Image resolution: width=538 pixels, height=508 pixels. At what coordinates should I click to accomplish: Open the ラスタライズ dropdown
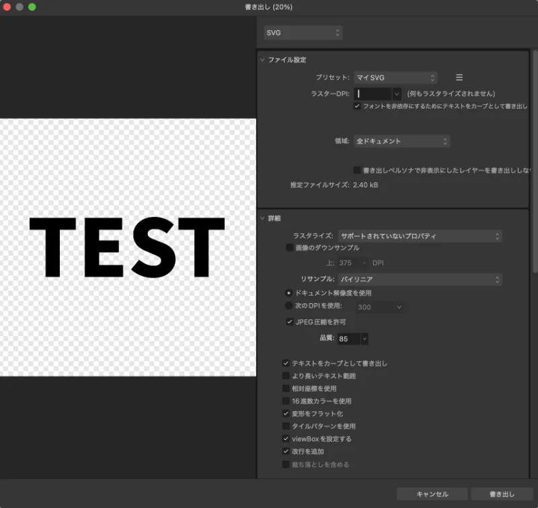tap(420, 236)
